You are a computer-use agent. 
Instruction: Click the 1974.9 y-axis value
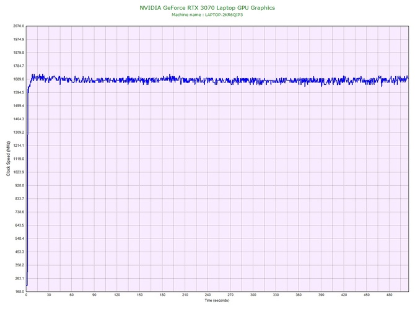pos(19,39)
